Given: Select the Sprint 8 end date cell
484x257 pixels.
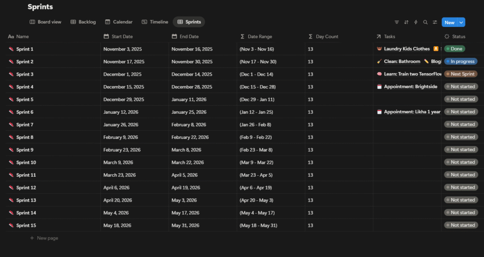Looking at the screenshot, I should point(190,137).
